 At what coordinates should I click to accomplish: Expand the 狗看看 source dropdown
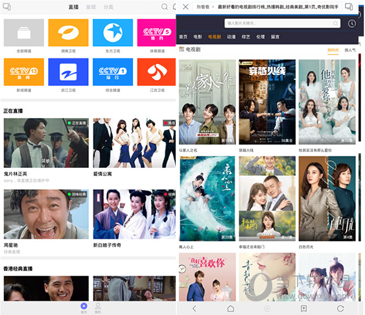205,7
